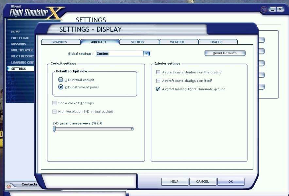Image resolution: width=289 pixels, height=196 pixels.
Task: Enable High-resolution 3-D virtual cockpit
Action: (54, 112)
